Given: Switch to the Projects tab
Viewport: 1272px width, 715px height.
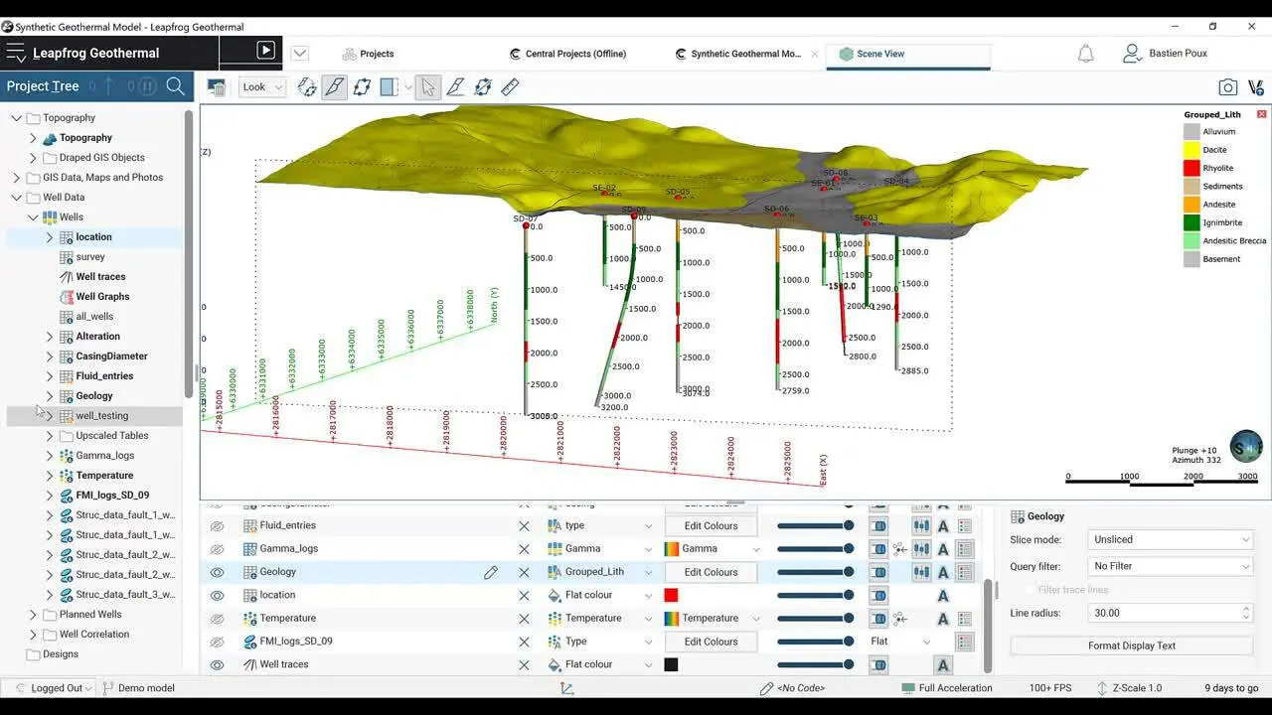Looking at the screenshot, I should 368,54.
